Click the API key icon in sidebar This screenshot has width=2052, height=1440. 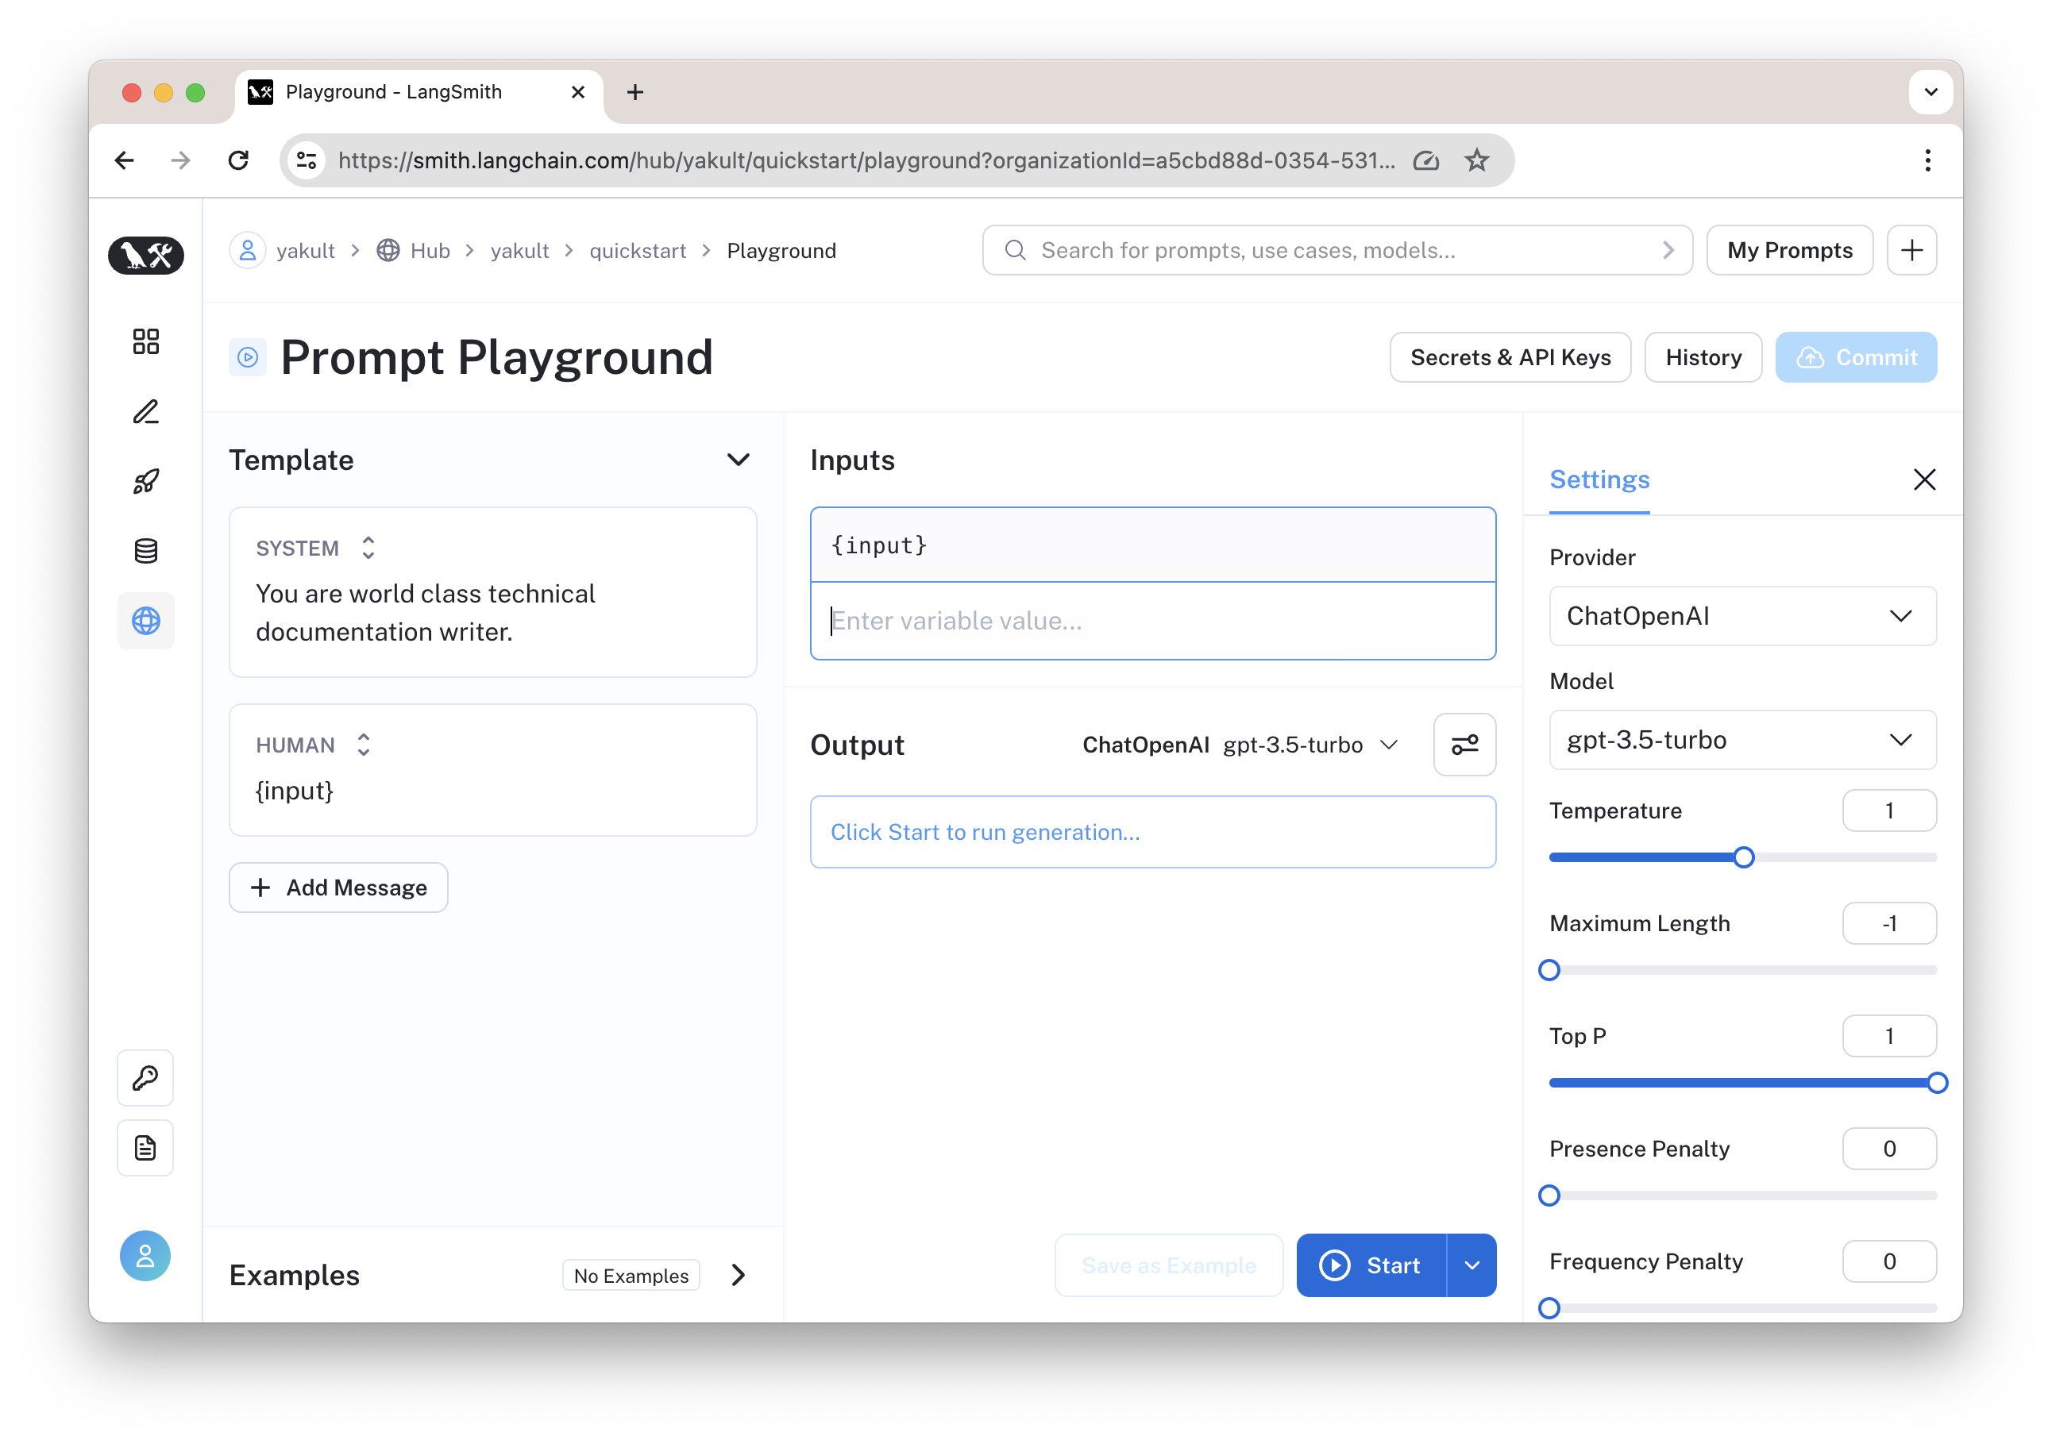tap(145, 1078)
